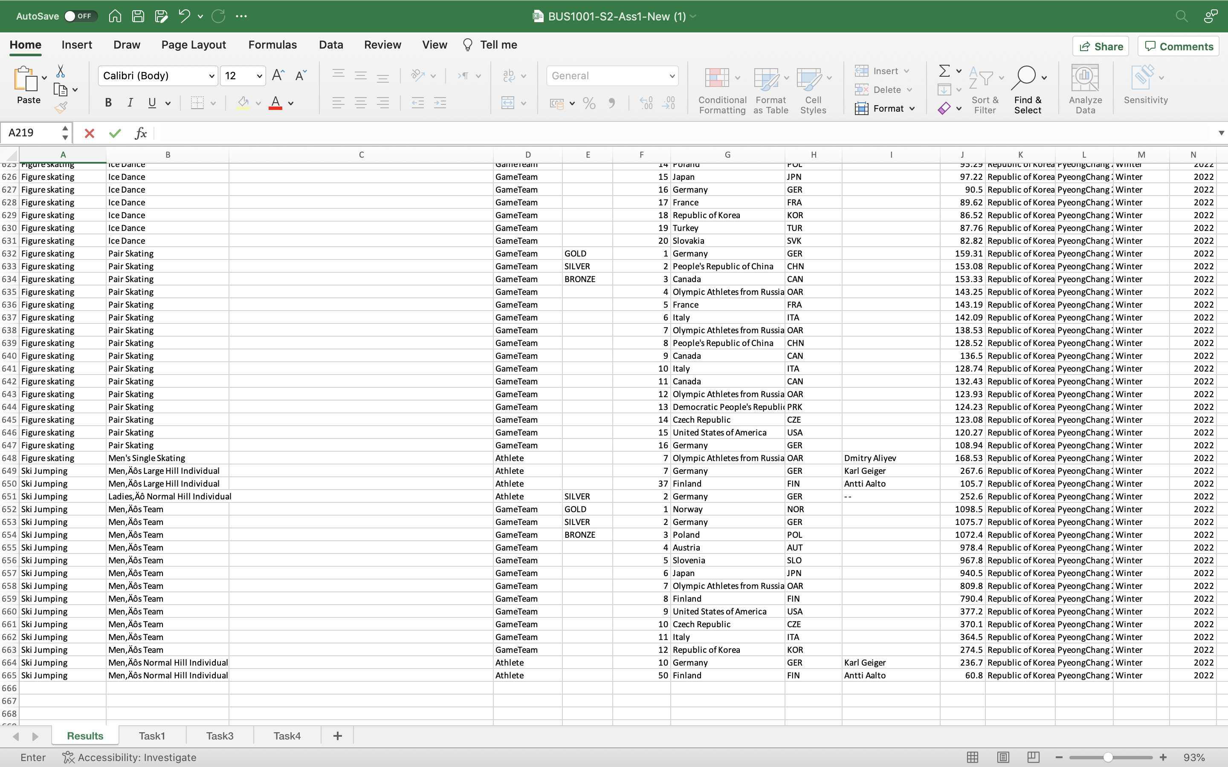The width and height of the screenshot is (1228, 767).
Task: Click the Comments button
Action: coord(1178,47)
